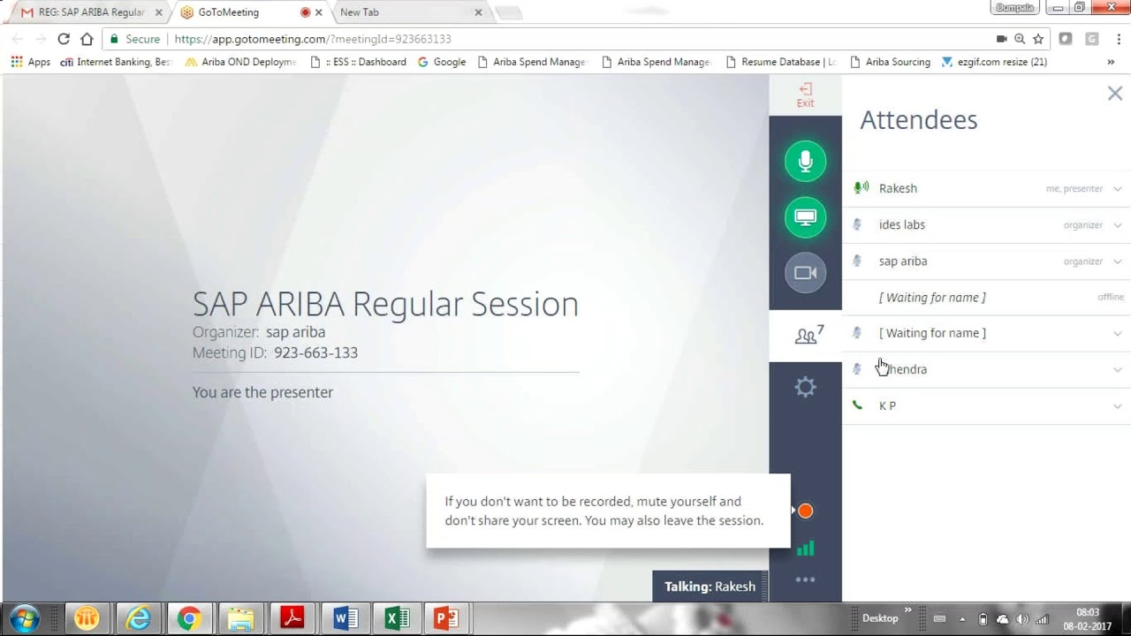This screenshot has height=636, width=1131.
Task: Go back in browser history
Action: coord(17,39)
